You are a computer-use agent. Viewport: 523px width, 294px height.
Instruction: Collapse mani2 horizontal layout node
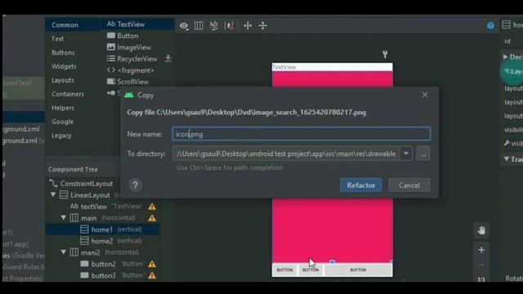coord(64,252)
